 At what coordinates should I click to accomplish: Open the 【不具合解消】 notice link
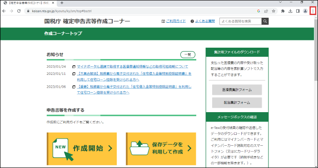tap(134, 76)
